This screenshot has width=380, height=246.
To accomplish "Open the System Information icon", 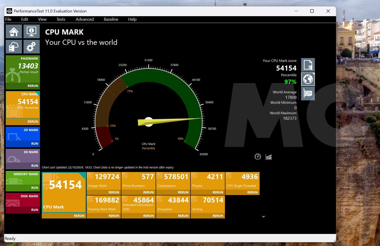I will (x=31, y=31).
